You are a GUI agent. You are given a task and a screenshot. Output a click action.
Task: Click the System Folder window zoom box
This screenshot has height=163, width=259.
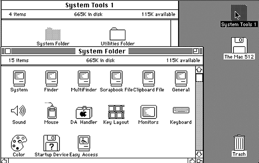point(196,51)
